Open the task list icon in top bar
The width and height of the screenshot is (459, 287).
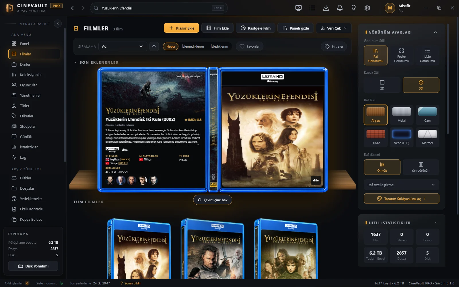[x=312, y=8]
